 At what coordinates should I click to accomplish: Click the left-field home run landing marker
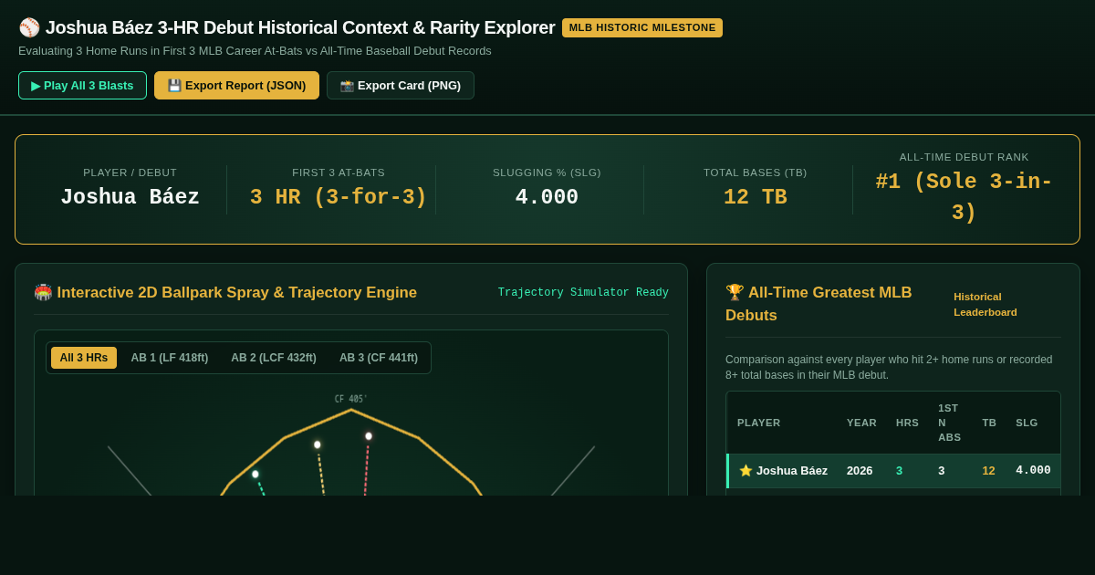click(255, 474)
